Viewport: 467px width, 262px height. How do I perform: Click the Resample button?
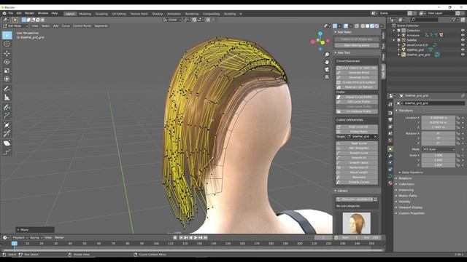click(x=357, y=178)
